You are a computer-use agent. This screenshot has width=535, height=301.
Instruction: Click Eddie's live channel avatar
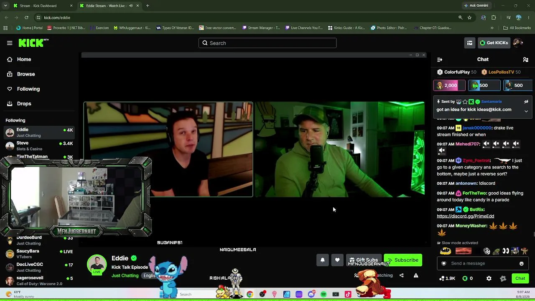[97, 265]
